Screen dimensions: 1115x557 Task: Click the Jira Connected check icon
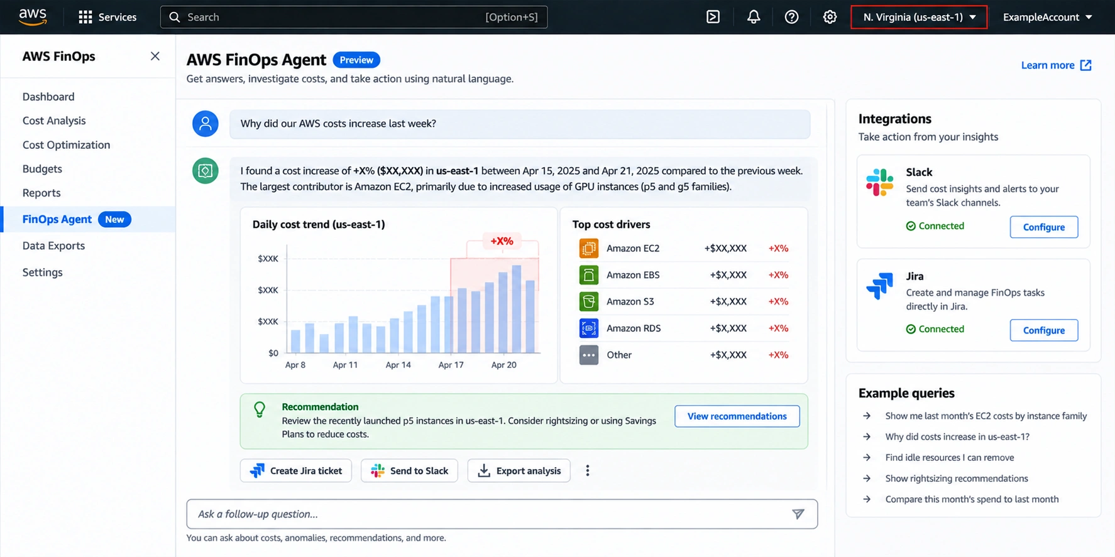911,329
